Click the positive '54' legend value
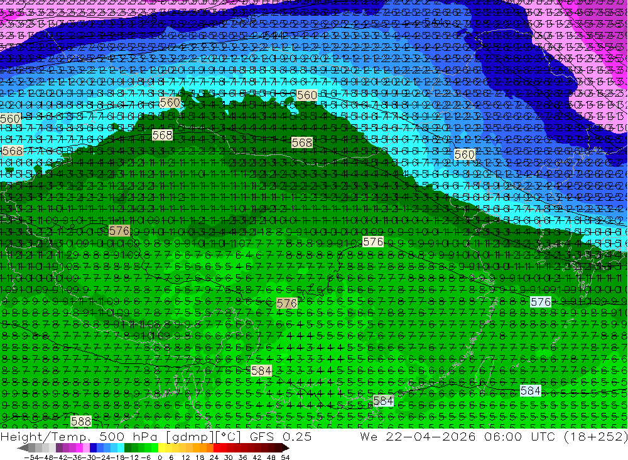This screenshot has width=628, height=460. click(285, 457)
